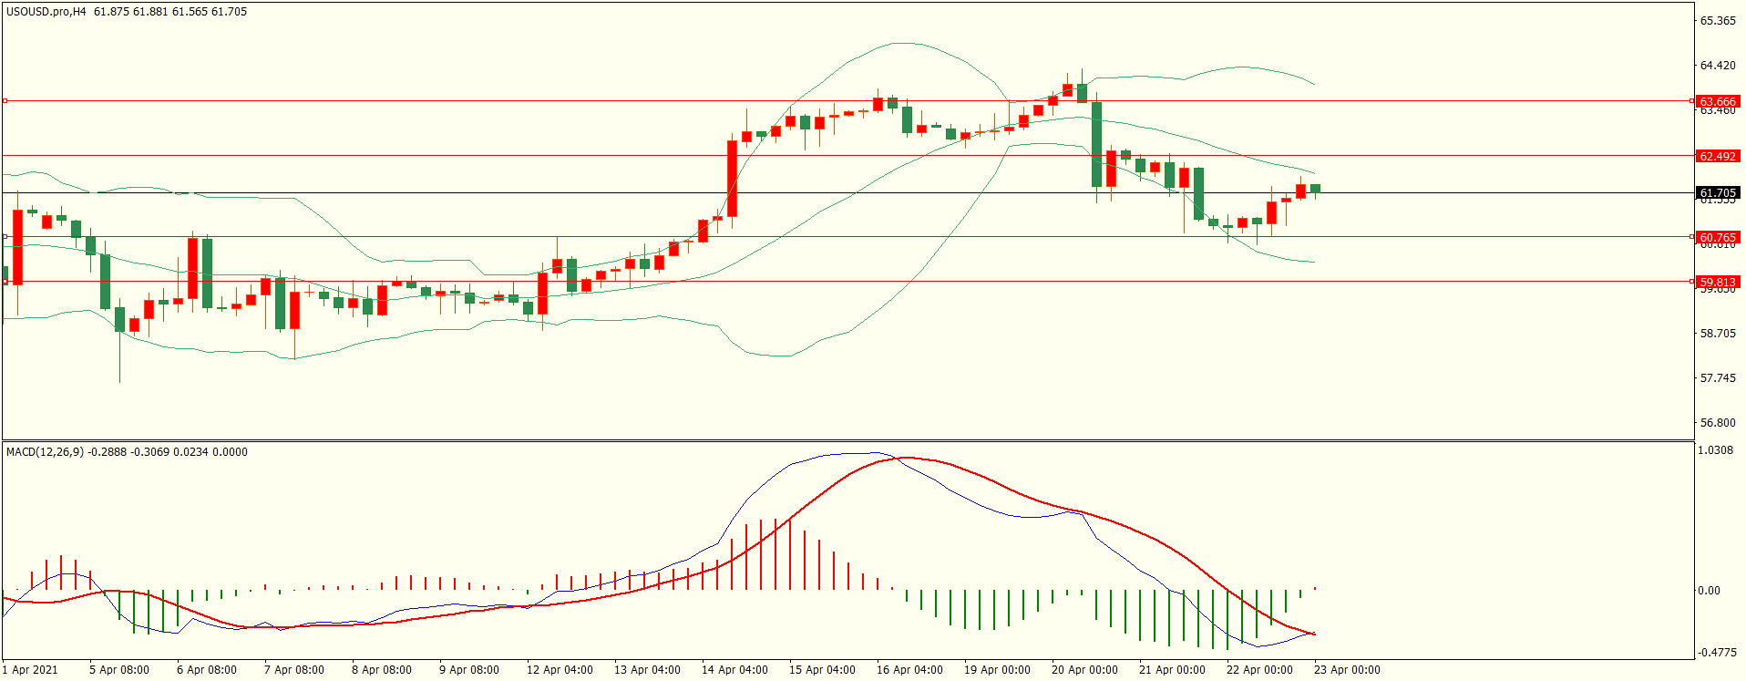Select the red 63.666 price level tag

point(1718,102)
